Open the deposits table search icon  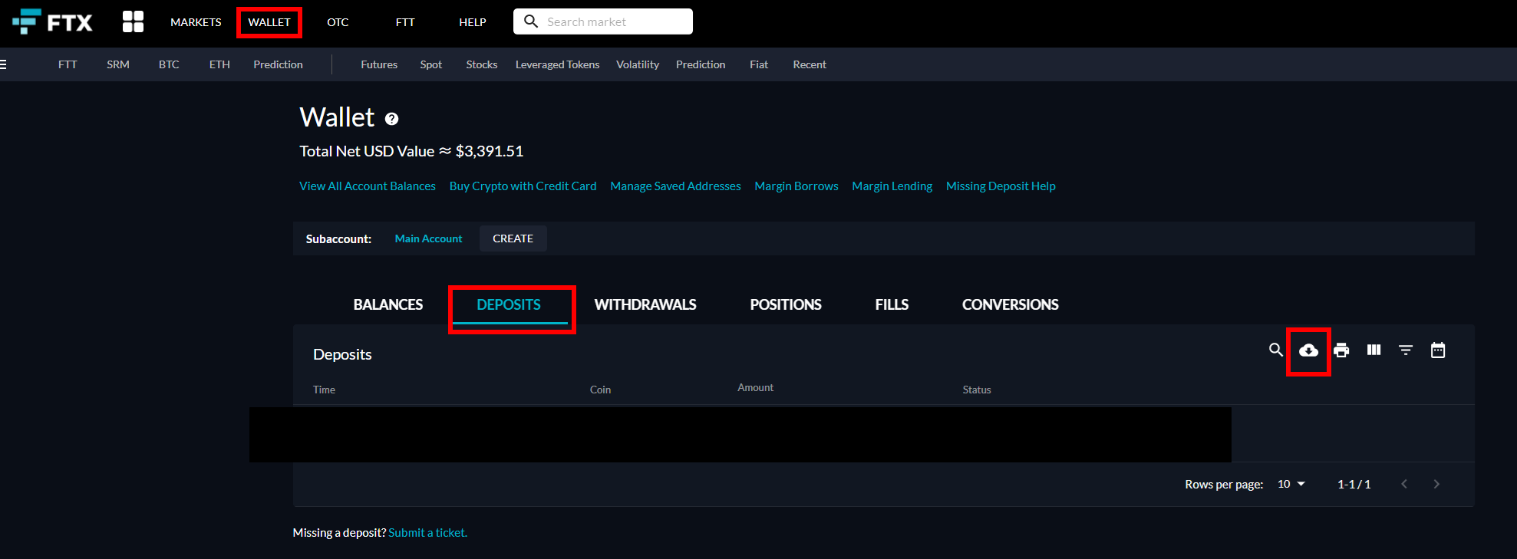pyautogui.click(x=1276, y=350)
